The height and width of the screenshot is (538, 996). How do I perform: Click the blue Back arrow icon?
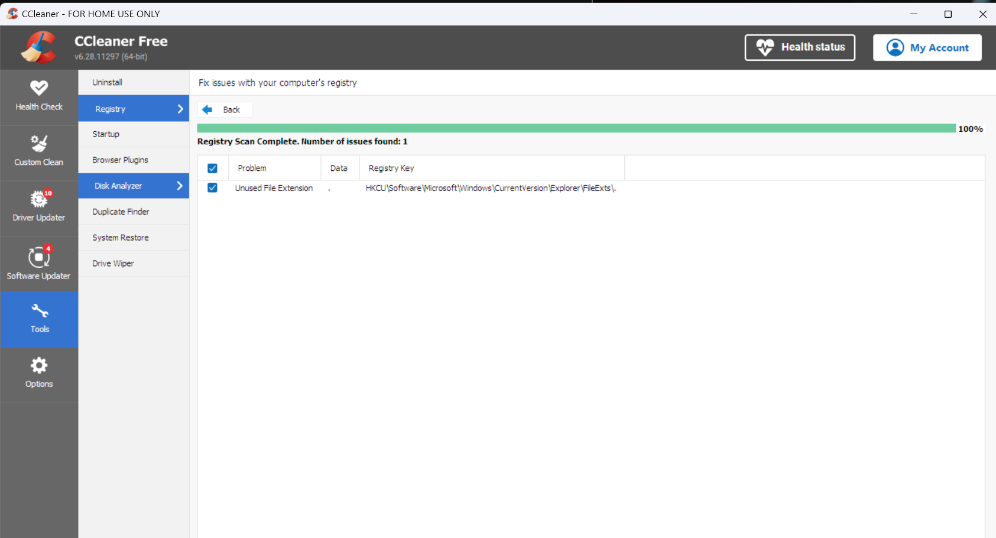(207, 109)
